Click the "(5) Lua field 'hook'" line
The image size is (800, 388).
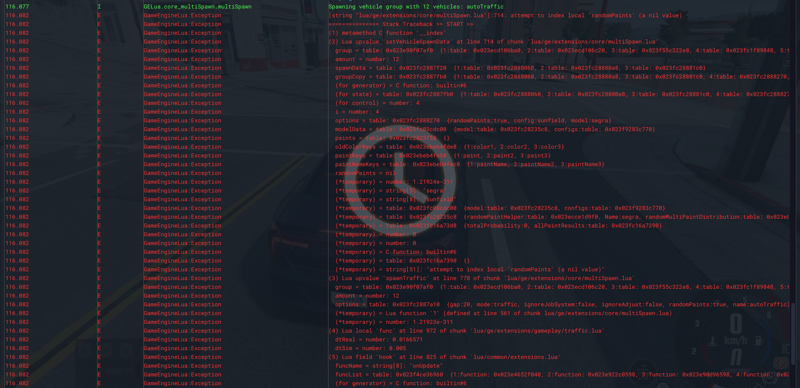(x=445, y=357)
